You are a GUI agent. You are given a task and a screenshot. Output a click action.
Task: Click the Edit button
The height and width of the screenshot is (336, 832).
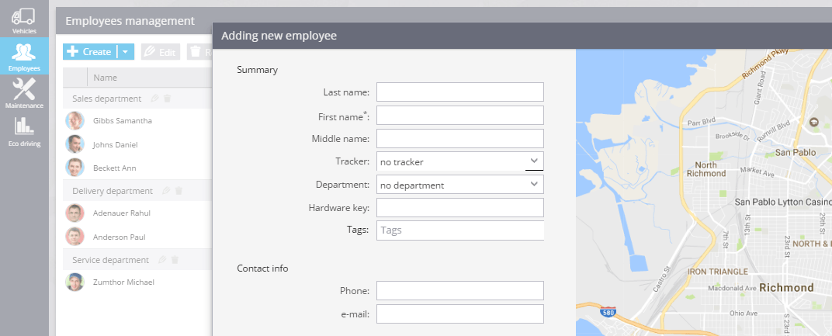(x=161, y=52)
